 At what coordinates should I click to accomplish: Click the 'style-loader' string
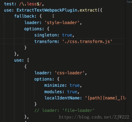[x=62, y=23]
